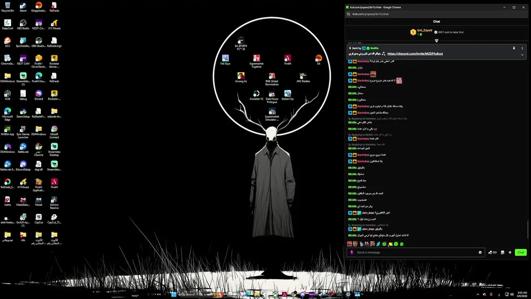Click the purple icon in message box
531x299 pixels.
pos(352,252)
